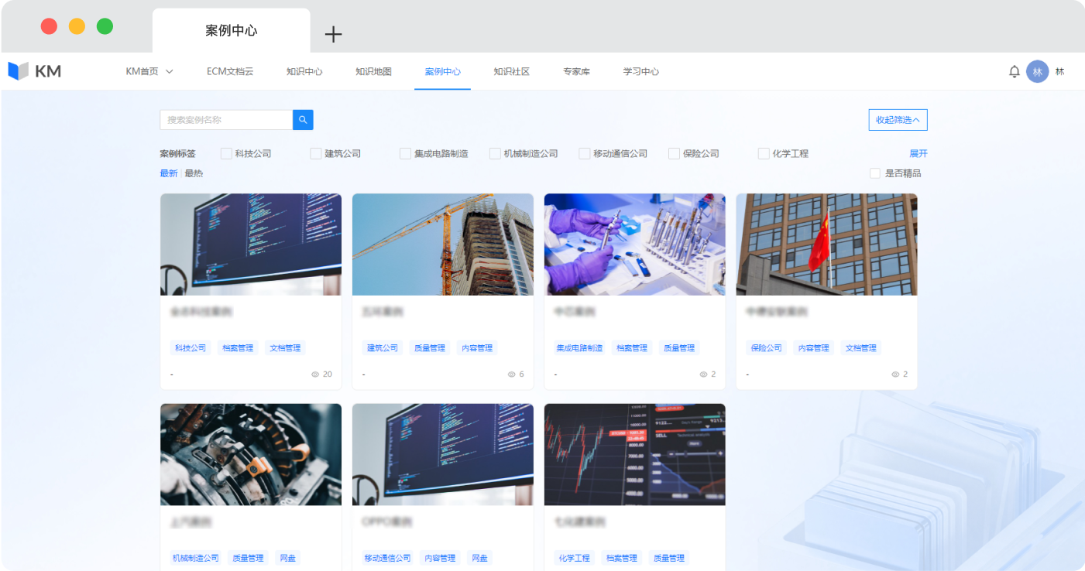Click 建筑公司 tag on crane card

point(383,348)
